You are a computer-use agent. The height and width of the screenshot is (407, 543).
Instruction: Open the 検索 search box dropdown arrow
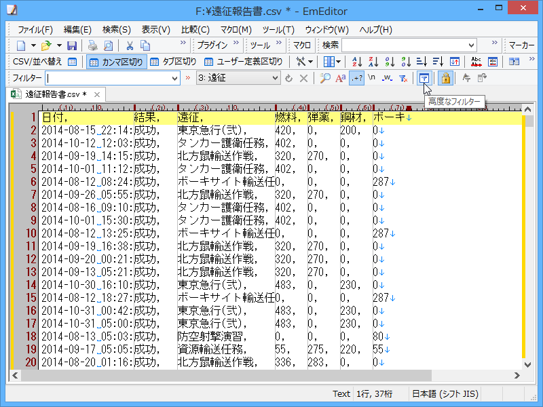(471, 45)
